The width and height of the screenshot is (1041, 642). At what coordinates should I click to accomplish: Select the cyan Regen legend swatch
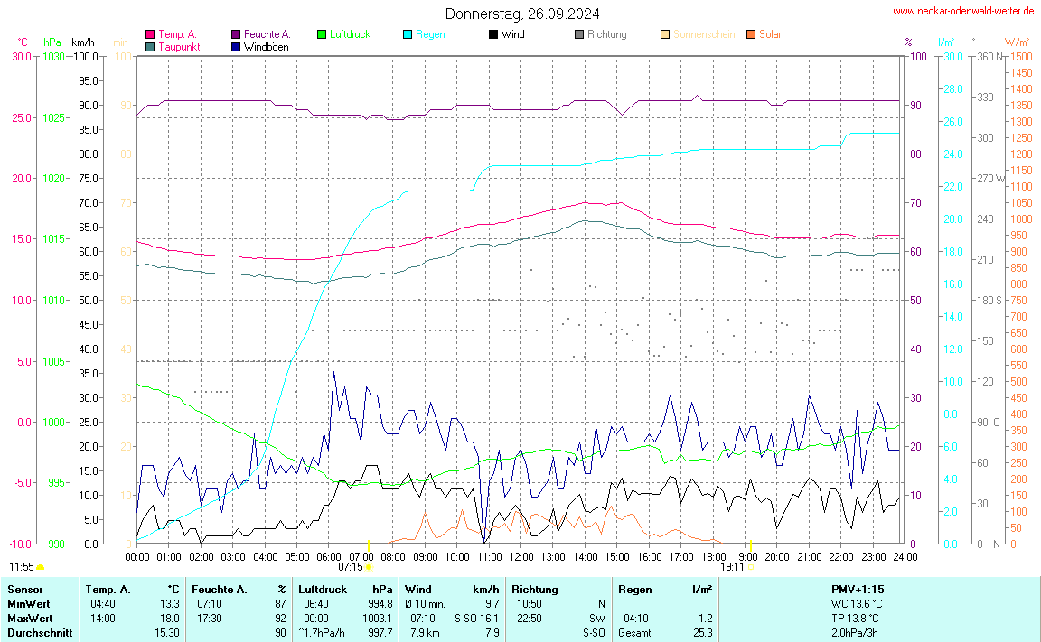408,34
